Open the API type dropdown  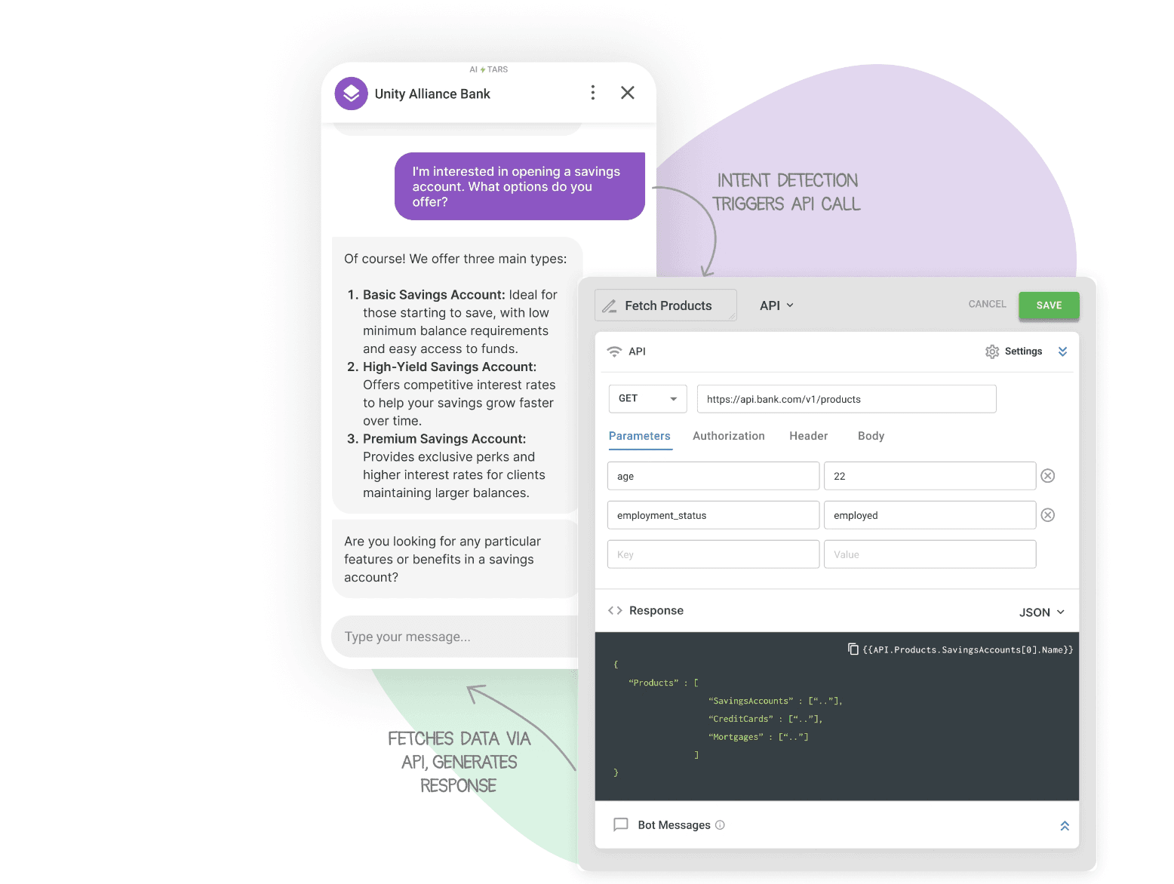click(x=777, y=305)
